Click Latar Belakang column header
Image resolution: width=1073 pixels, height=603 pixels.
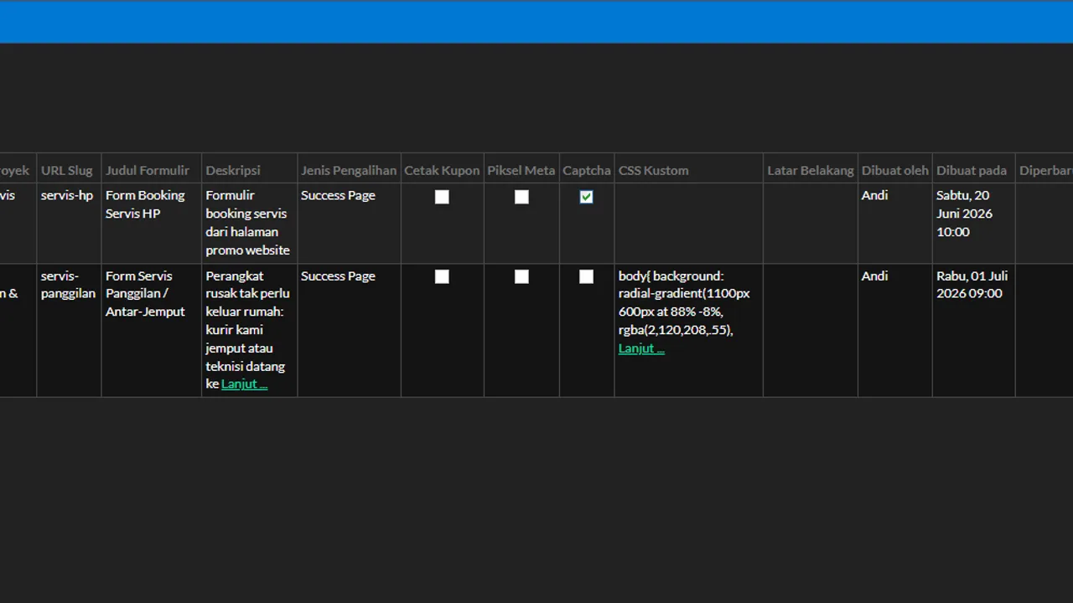coord(811,170)
